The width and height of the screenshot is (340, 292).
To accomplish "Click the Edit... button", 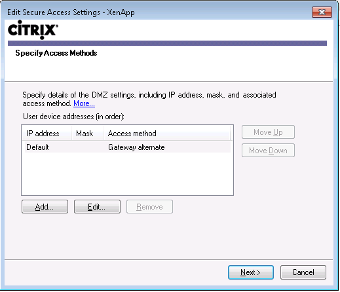I will click(x=97, y=206).
